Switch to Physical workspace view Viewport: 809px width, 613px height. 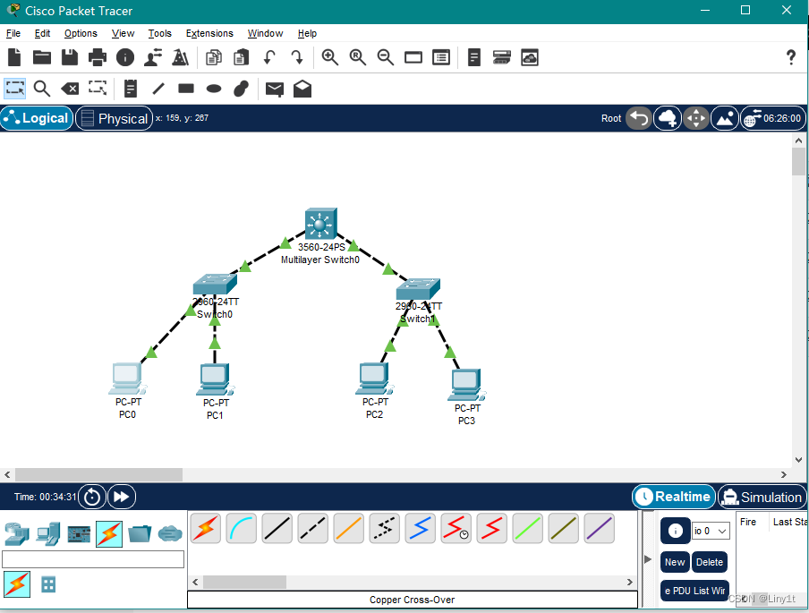click(x=114, y=118)
